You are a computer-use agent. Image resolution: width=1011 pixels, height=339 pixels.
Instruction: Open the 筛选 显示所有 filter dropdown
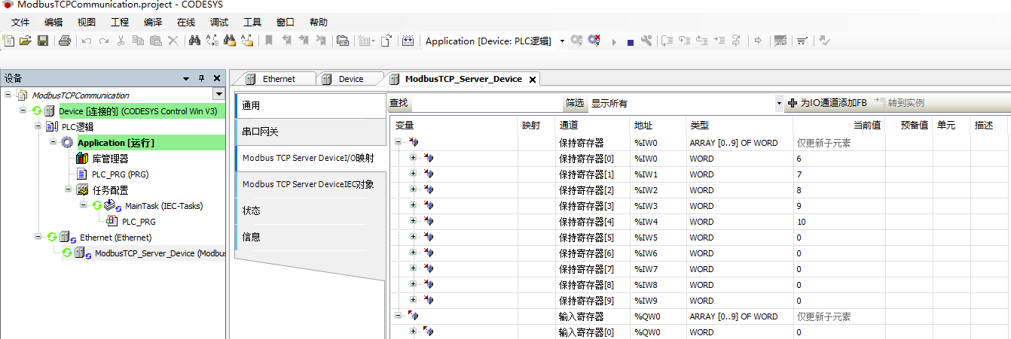[x=778, y=103]
